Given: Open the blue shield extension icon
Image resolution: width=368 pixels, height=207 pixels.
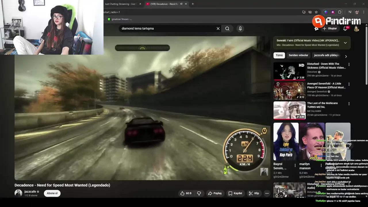Looking at the screenshot, I should coord(325,12).
